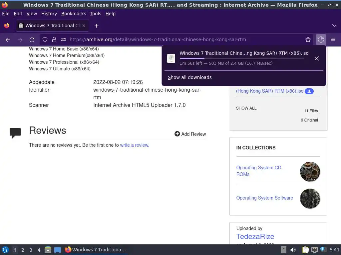Image resolution: width=341 pixels, height=255 pixels.
Task: Click the forward navigation arrow
Action: tap(20, 40)
